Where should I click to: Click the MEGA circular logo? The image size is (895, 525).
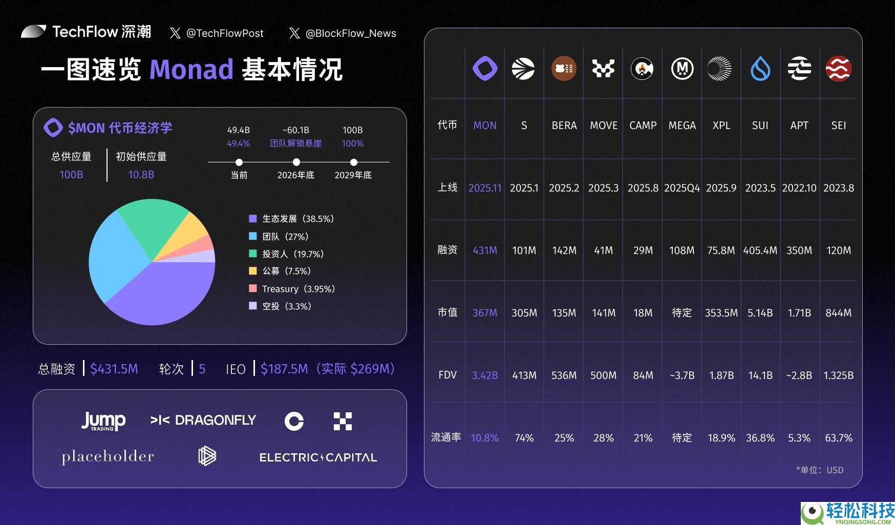[x=681, y=68]
